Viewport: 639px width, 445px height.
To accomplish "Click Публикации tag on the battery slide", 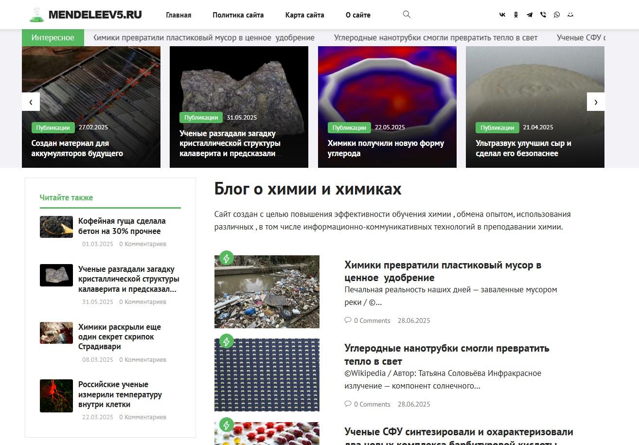I will pos(53,127).
